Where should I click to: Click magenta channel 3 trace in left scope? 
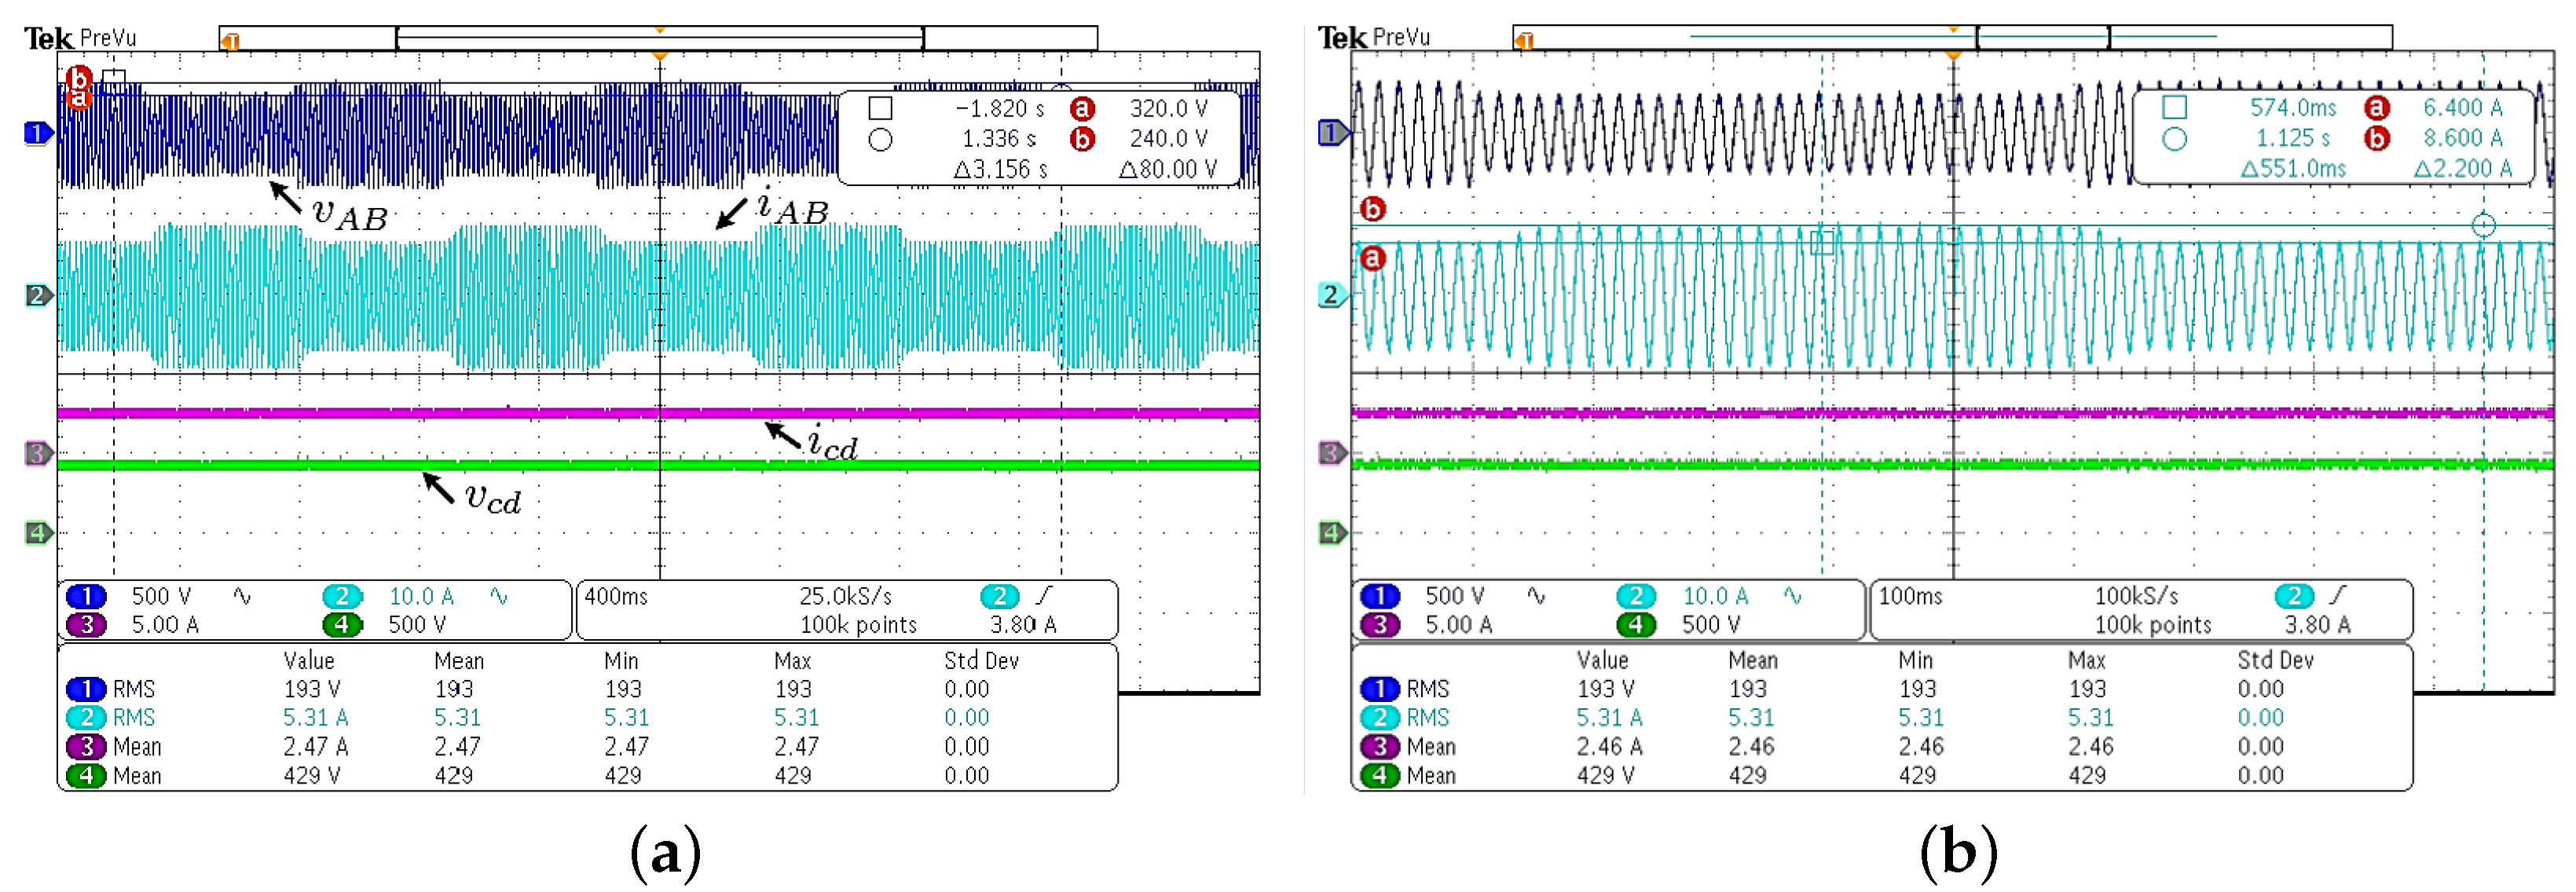[x=400, y=412]
